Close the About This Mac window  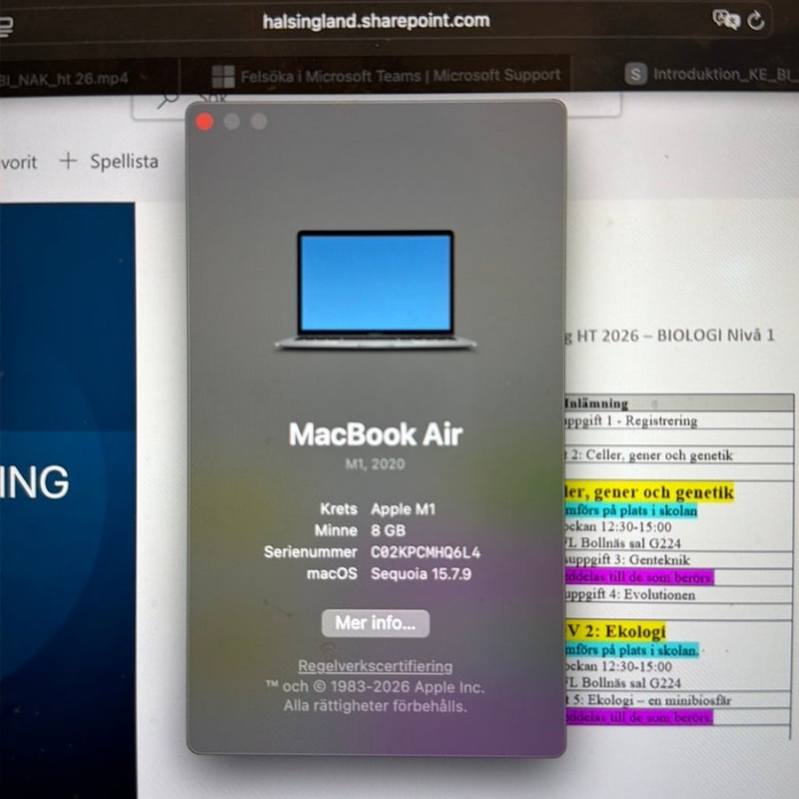204,122
